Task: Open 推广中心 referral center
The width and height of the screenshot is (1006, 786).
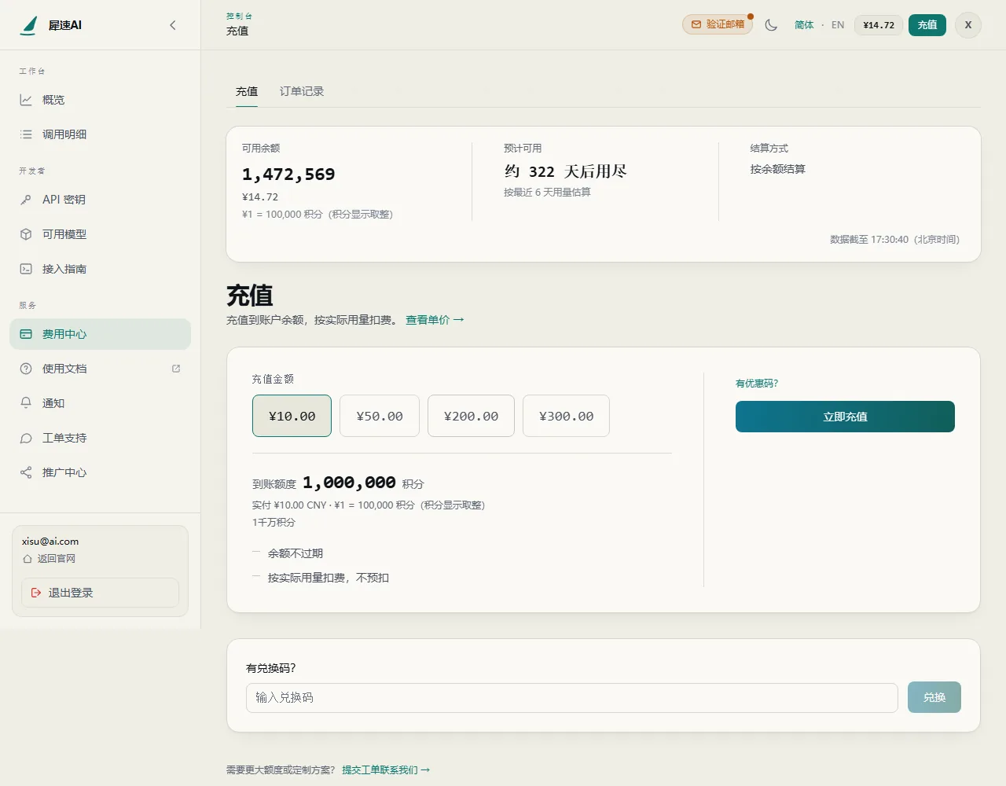Action: [x=100, y=472]
